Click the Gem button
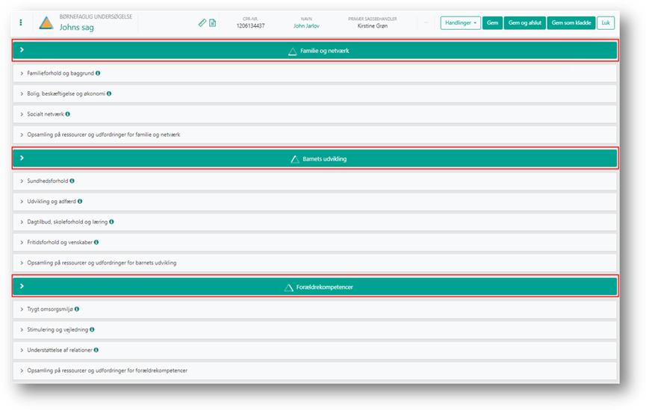Viewport: 646px width, 410px height. [492, 22]
